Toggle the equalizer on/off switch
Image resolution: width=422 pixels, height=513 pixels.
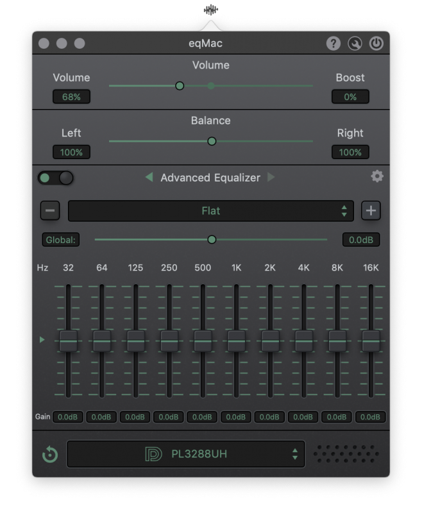56,178
